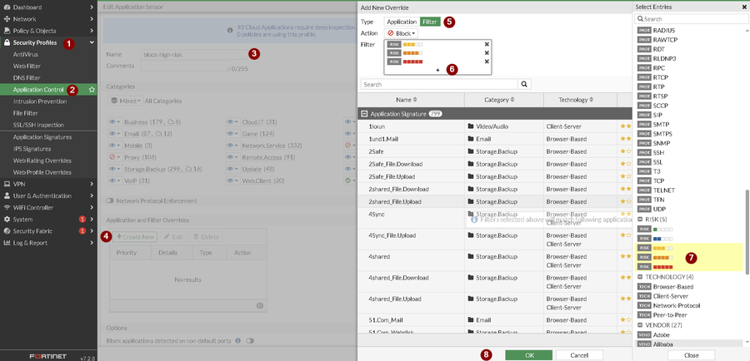Screen dimensions: 750x361
Task: Select the red critical risk entry
Action: point(655,266)
